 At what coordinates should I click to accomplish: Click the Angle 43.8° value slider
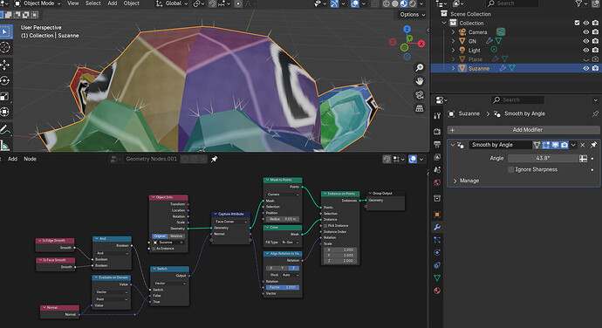(x=543, y=158)
